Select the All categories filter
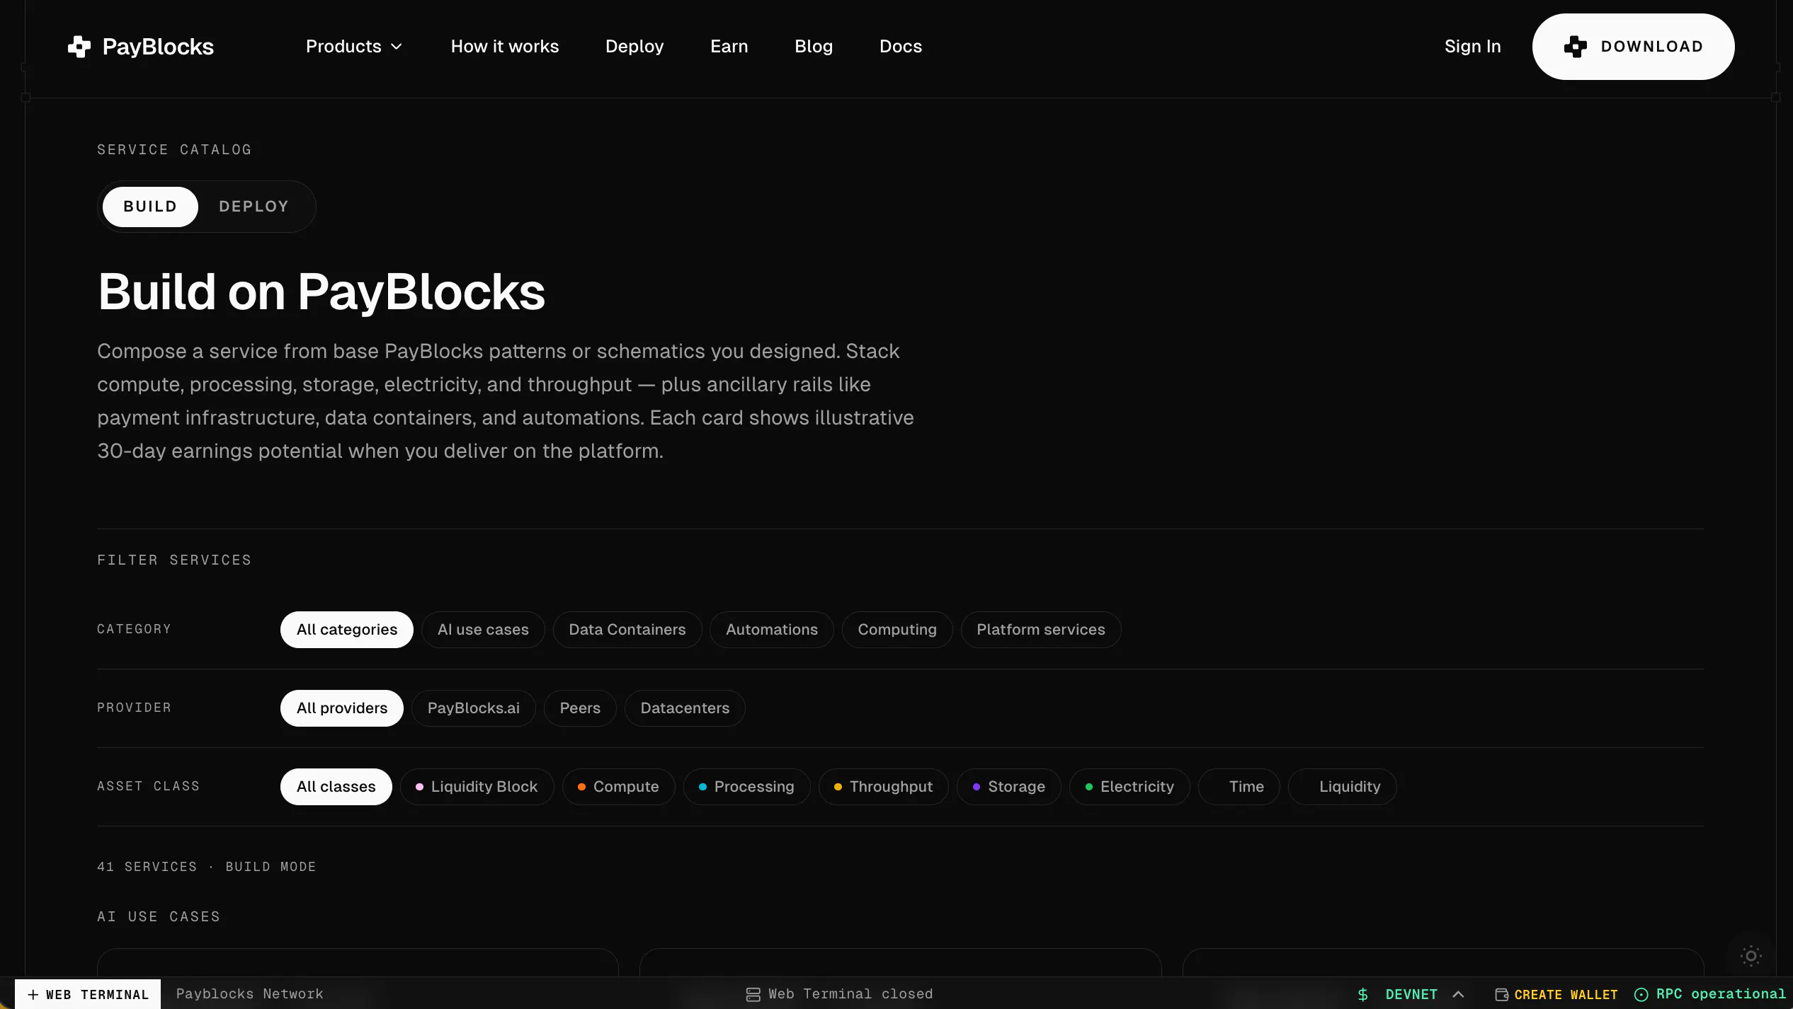 (x=347, y=630)
